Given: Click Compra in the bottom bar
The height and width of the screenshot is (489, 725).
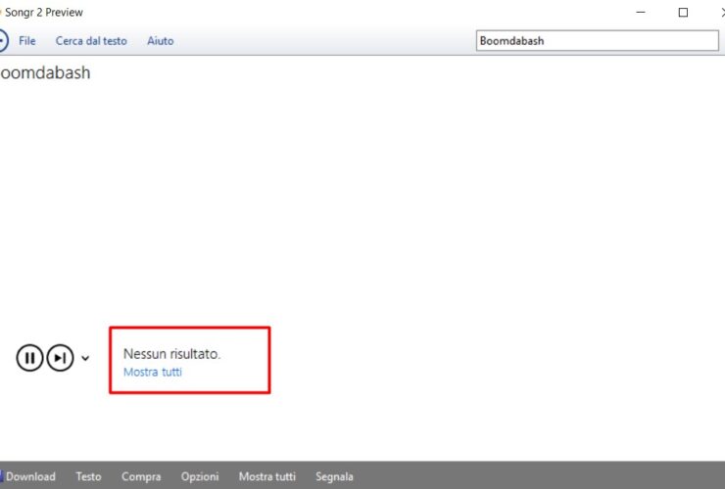Looking at the screenshot, I should (x=141, y=476).
